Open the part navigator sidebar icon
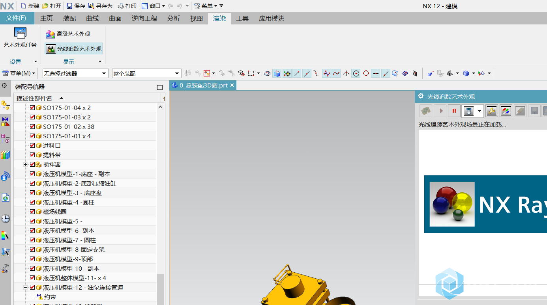 (x=6, y=138)
